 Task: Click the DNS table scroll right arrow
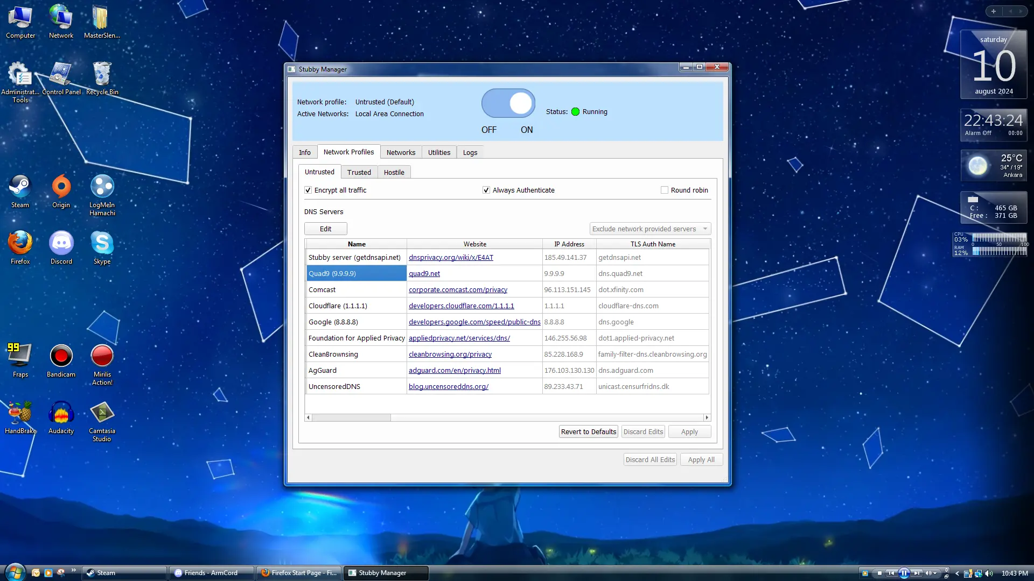click(x=707, y=418)
